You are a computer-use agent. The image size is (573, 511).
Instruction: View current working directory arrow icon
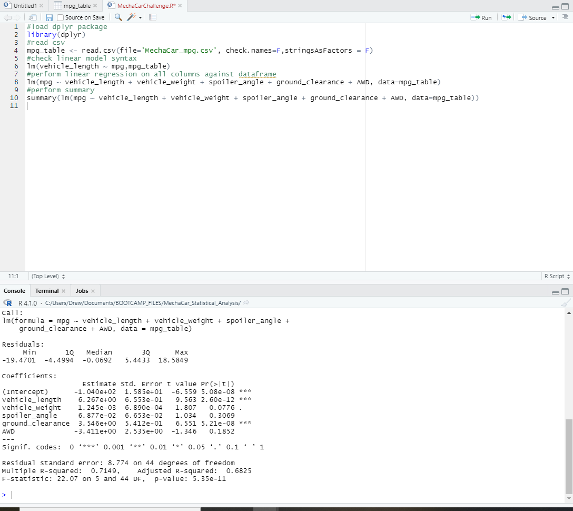point(246,303)
